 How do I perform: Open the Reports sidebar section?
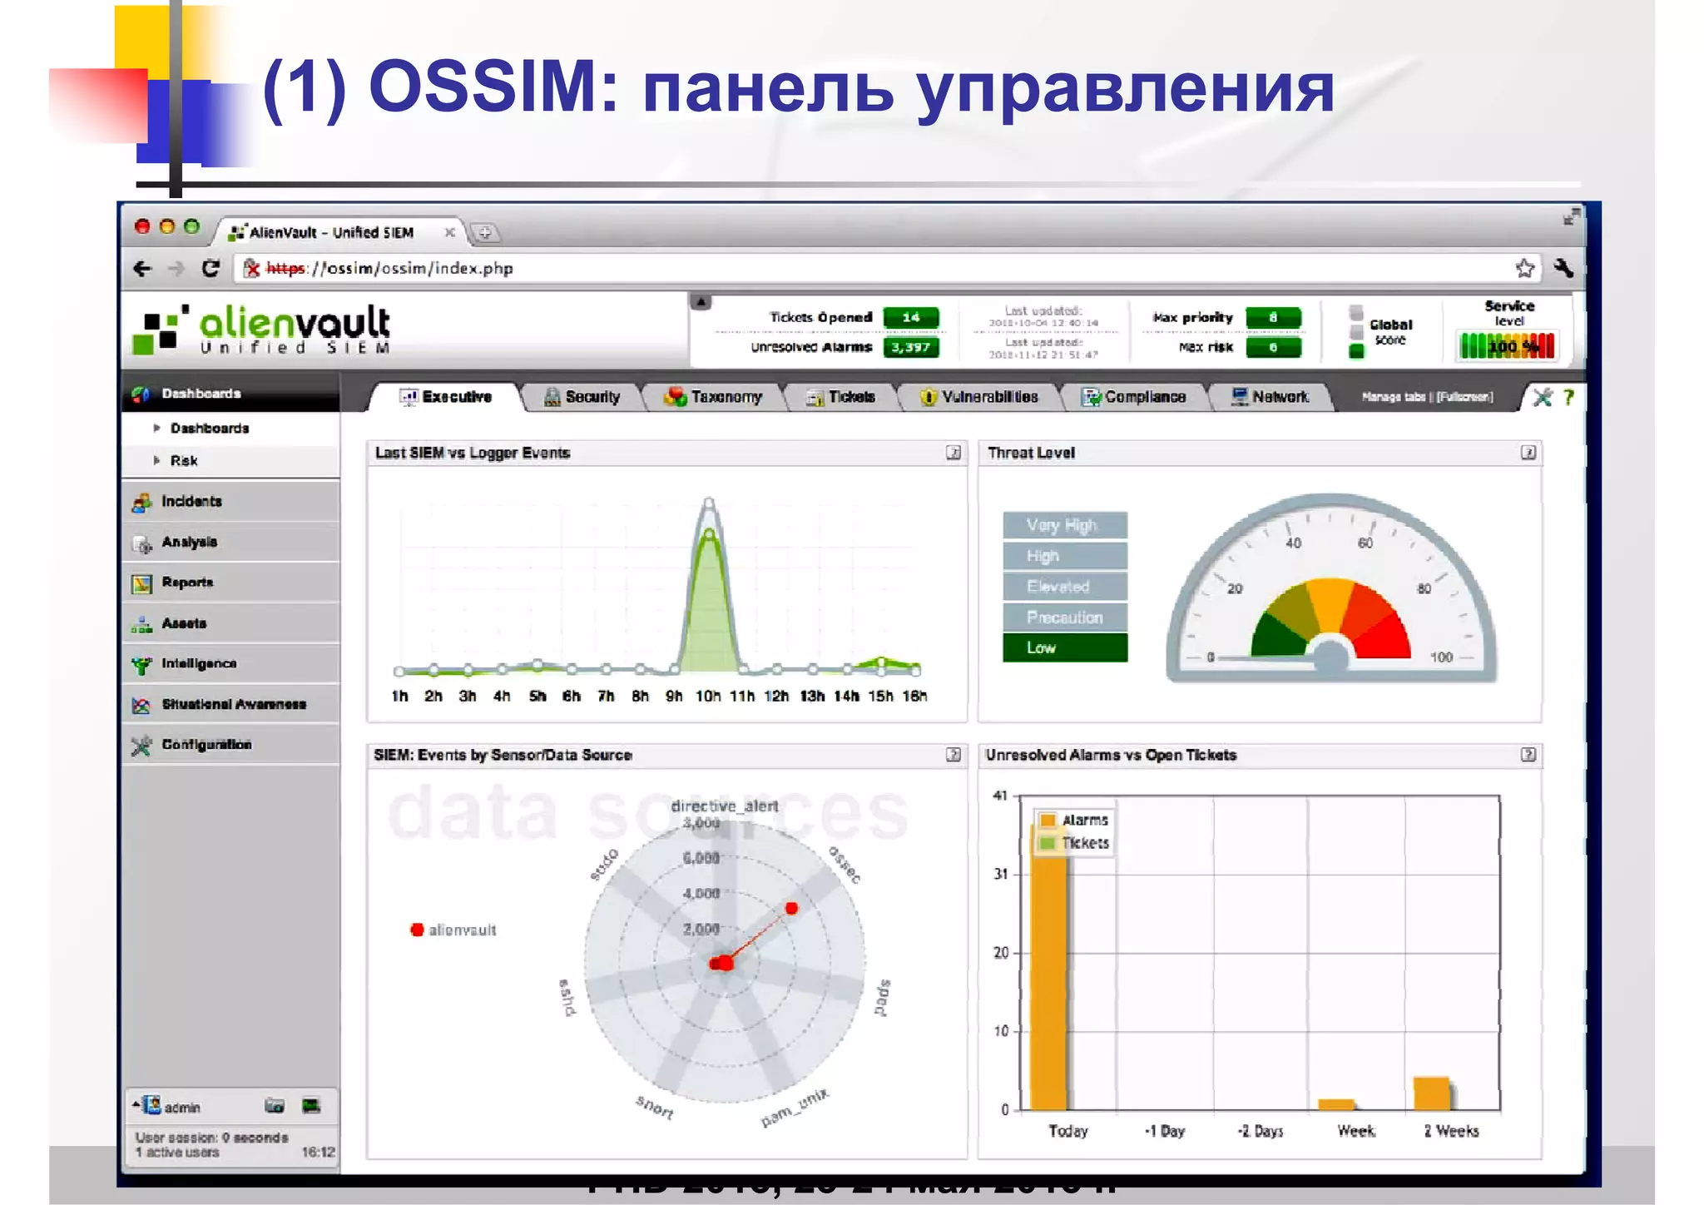(230, 583)
